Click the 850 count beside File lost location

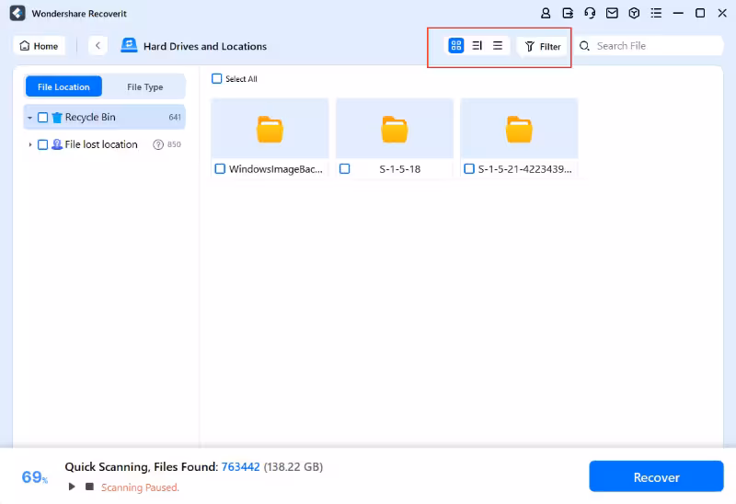click(174, 144)
